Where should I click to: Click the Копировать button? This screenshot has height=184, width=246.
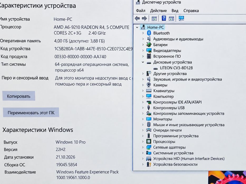point(19,96)
